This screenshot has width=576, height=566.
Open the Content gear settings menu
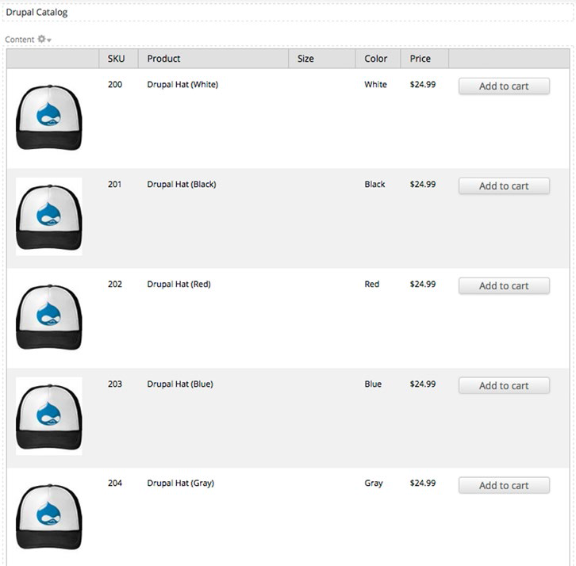tap(44, 39)
